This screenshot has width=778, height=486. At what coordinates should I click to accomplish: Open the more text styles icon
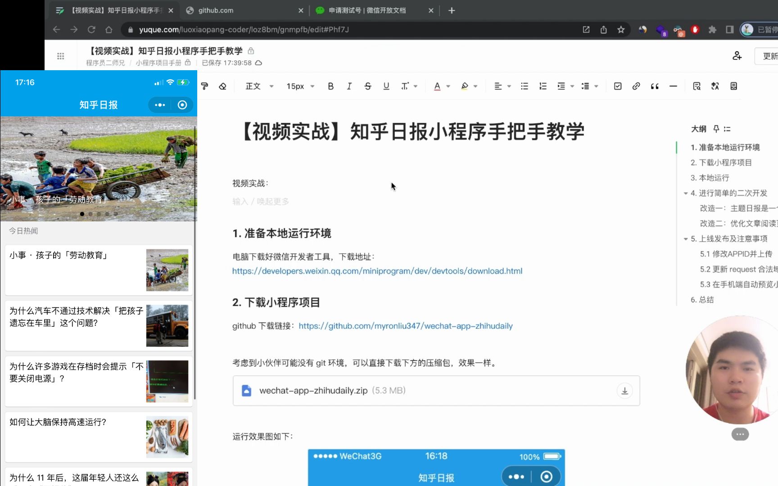coord(405,86)
